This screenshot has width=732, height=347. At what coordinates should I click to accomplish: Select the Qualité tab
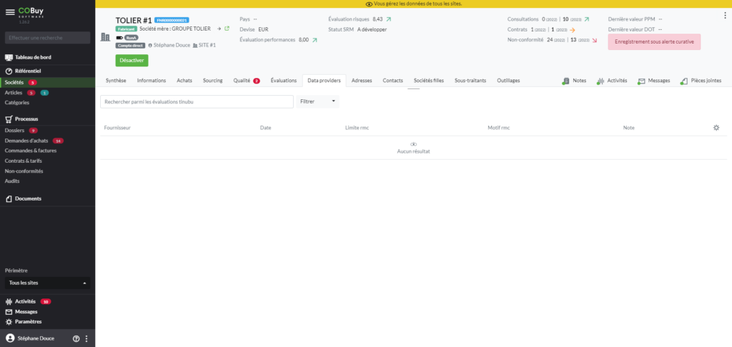point(242,81)
